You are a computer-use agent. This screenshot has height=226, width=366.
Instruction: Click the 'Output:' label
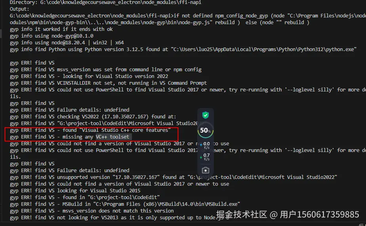19,9
